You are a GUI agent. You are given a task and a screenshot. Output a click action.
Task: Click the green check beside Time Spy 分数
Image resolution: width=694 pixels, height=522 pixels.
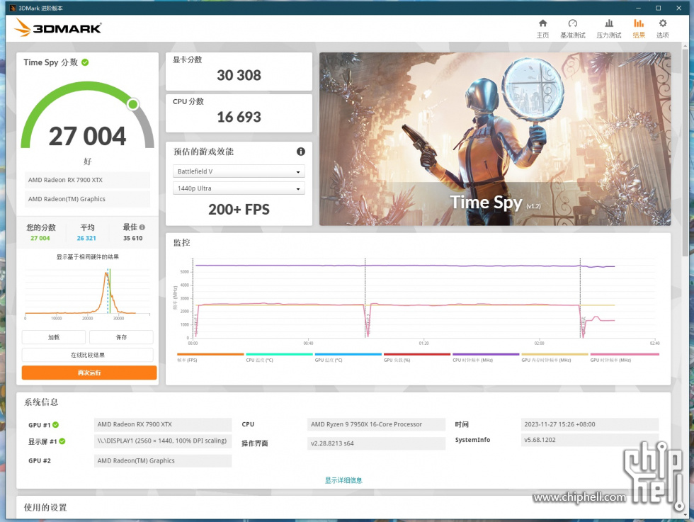(85, 62)
